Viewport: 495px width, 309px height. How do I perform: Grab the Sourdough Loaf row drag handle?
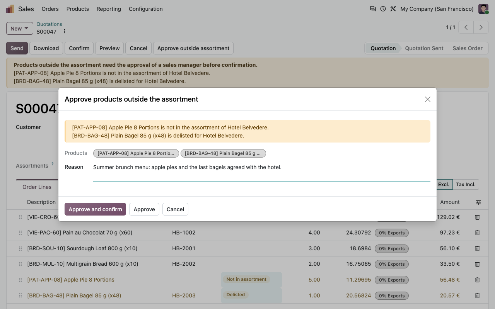click(20, 249)
